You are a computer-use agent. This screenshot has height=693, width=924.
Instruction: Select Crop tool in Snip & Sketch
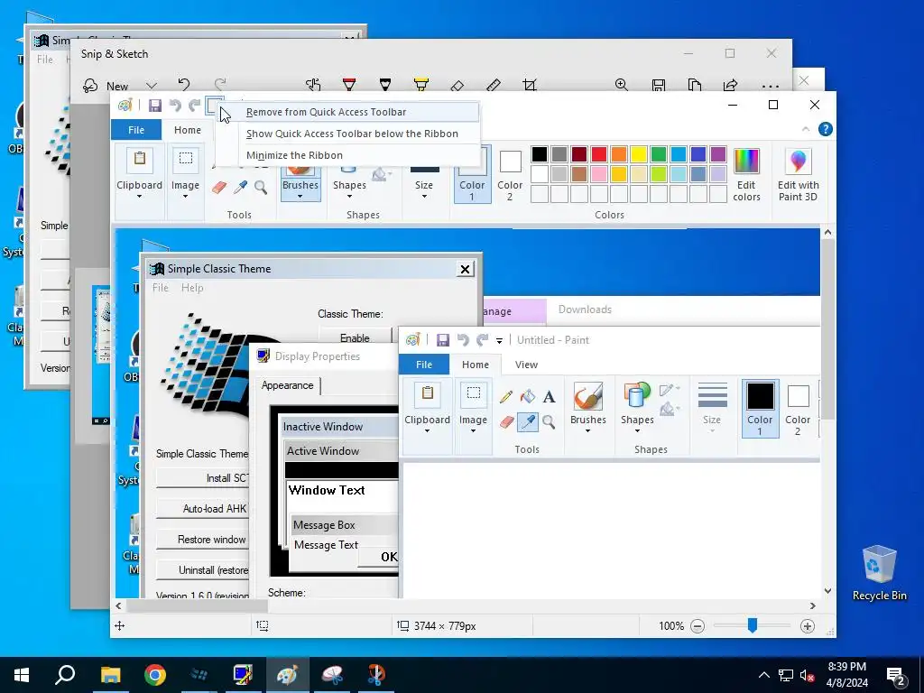click(529, 86)
